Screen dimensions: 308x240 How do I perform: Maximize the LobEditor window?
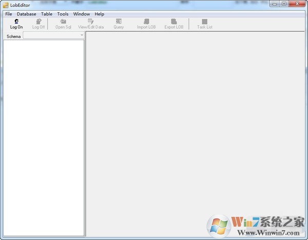coord(284,4)
